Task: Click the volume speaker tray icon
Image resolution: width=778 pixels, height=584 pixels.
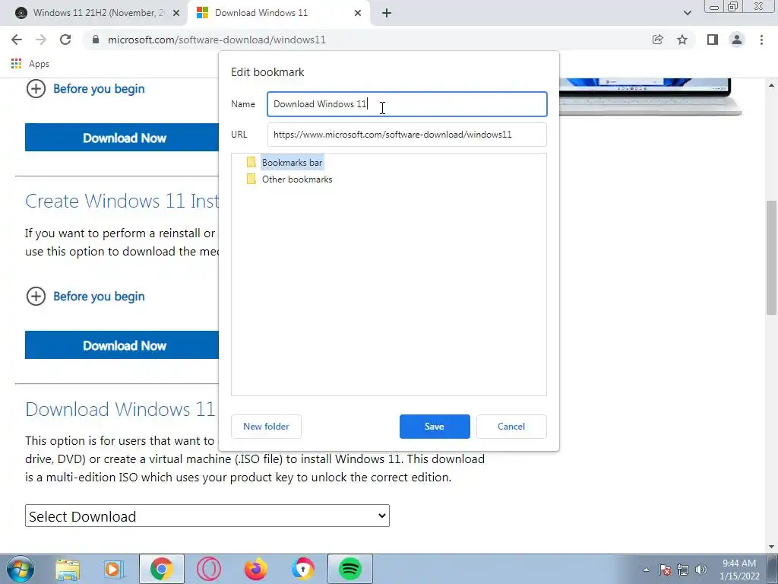Action: (x=701, y=570)
